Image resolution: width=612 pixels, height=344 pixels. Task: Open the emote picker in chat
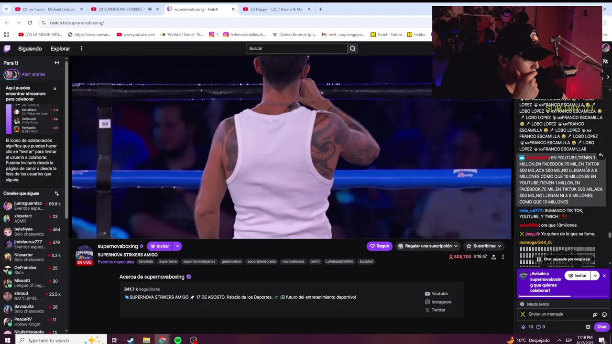tap(604, 314)
